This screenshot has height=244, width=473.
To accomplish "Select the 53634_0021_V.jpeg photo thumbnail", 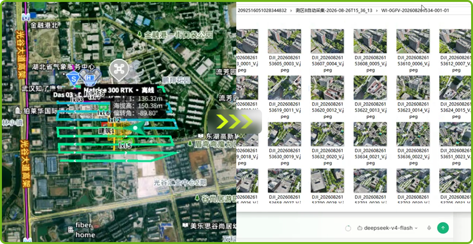I will coord(370,134).
